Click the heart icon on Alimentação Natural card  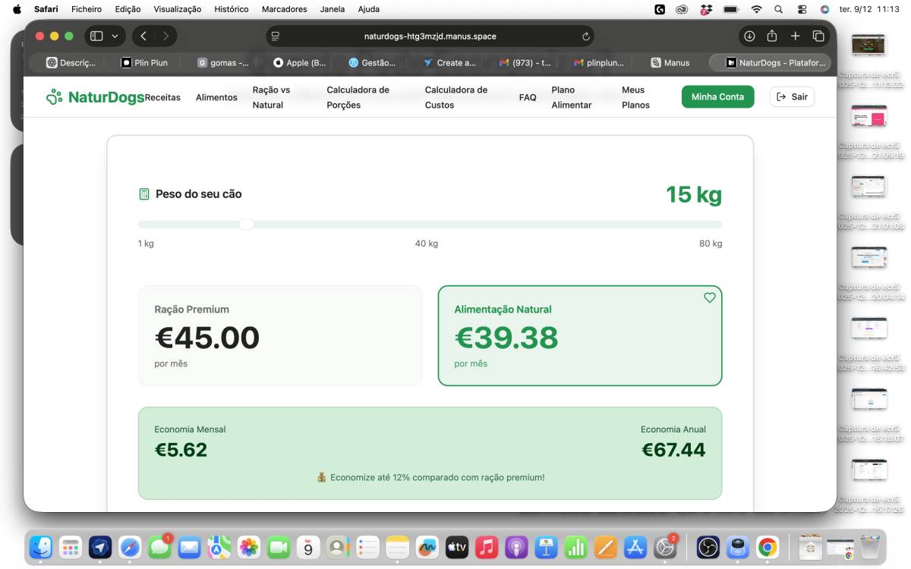(x=710, y=298)
